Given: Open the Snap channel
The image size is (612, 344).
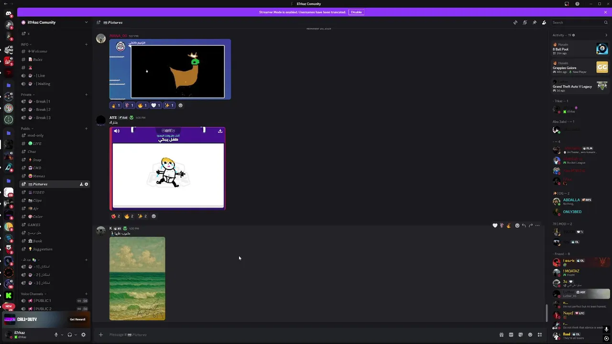Looking at the screenshot, I should (55, 160).
